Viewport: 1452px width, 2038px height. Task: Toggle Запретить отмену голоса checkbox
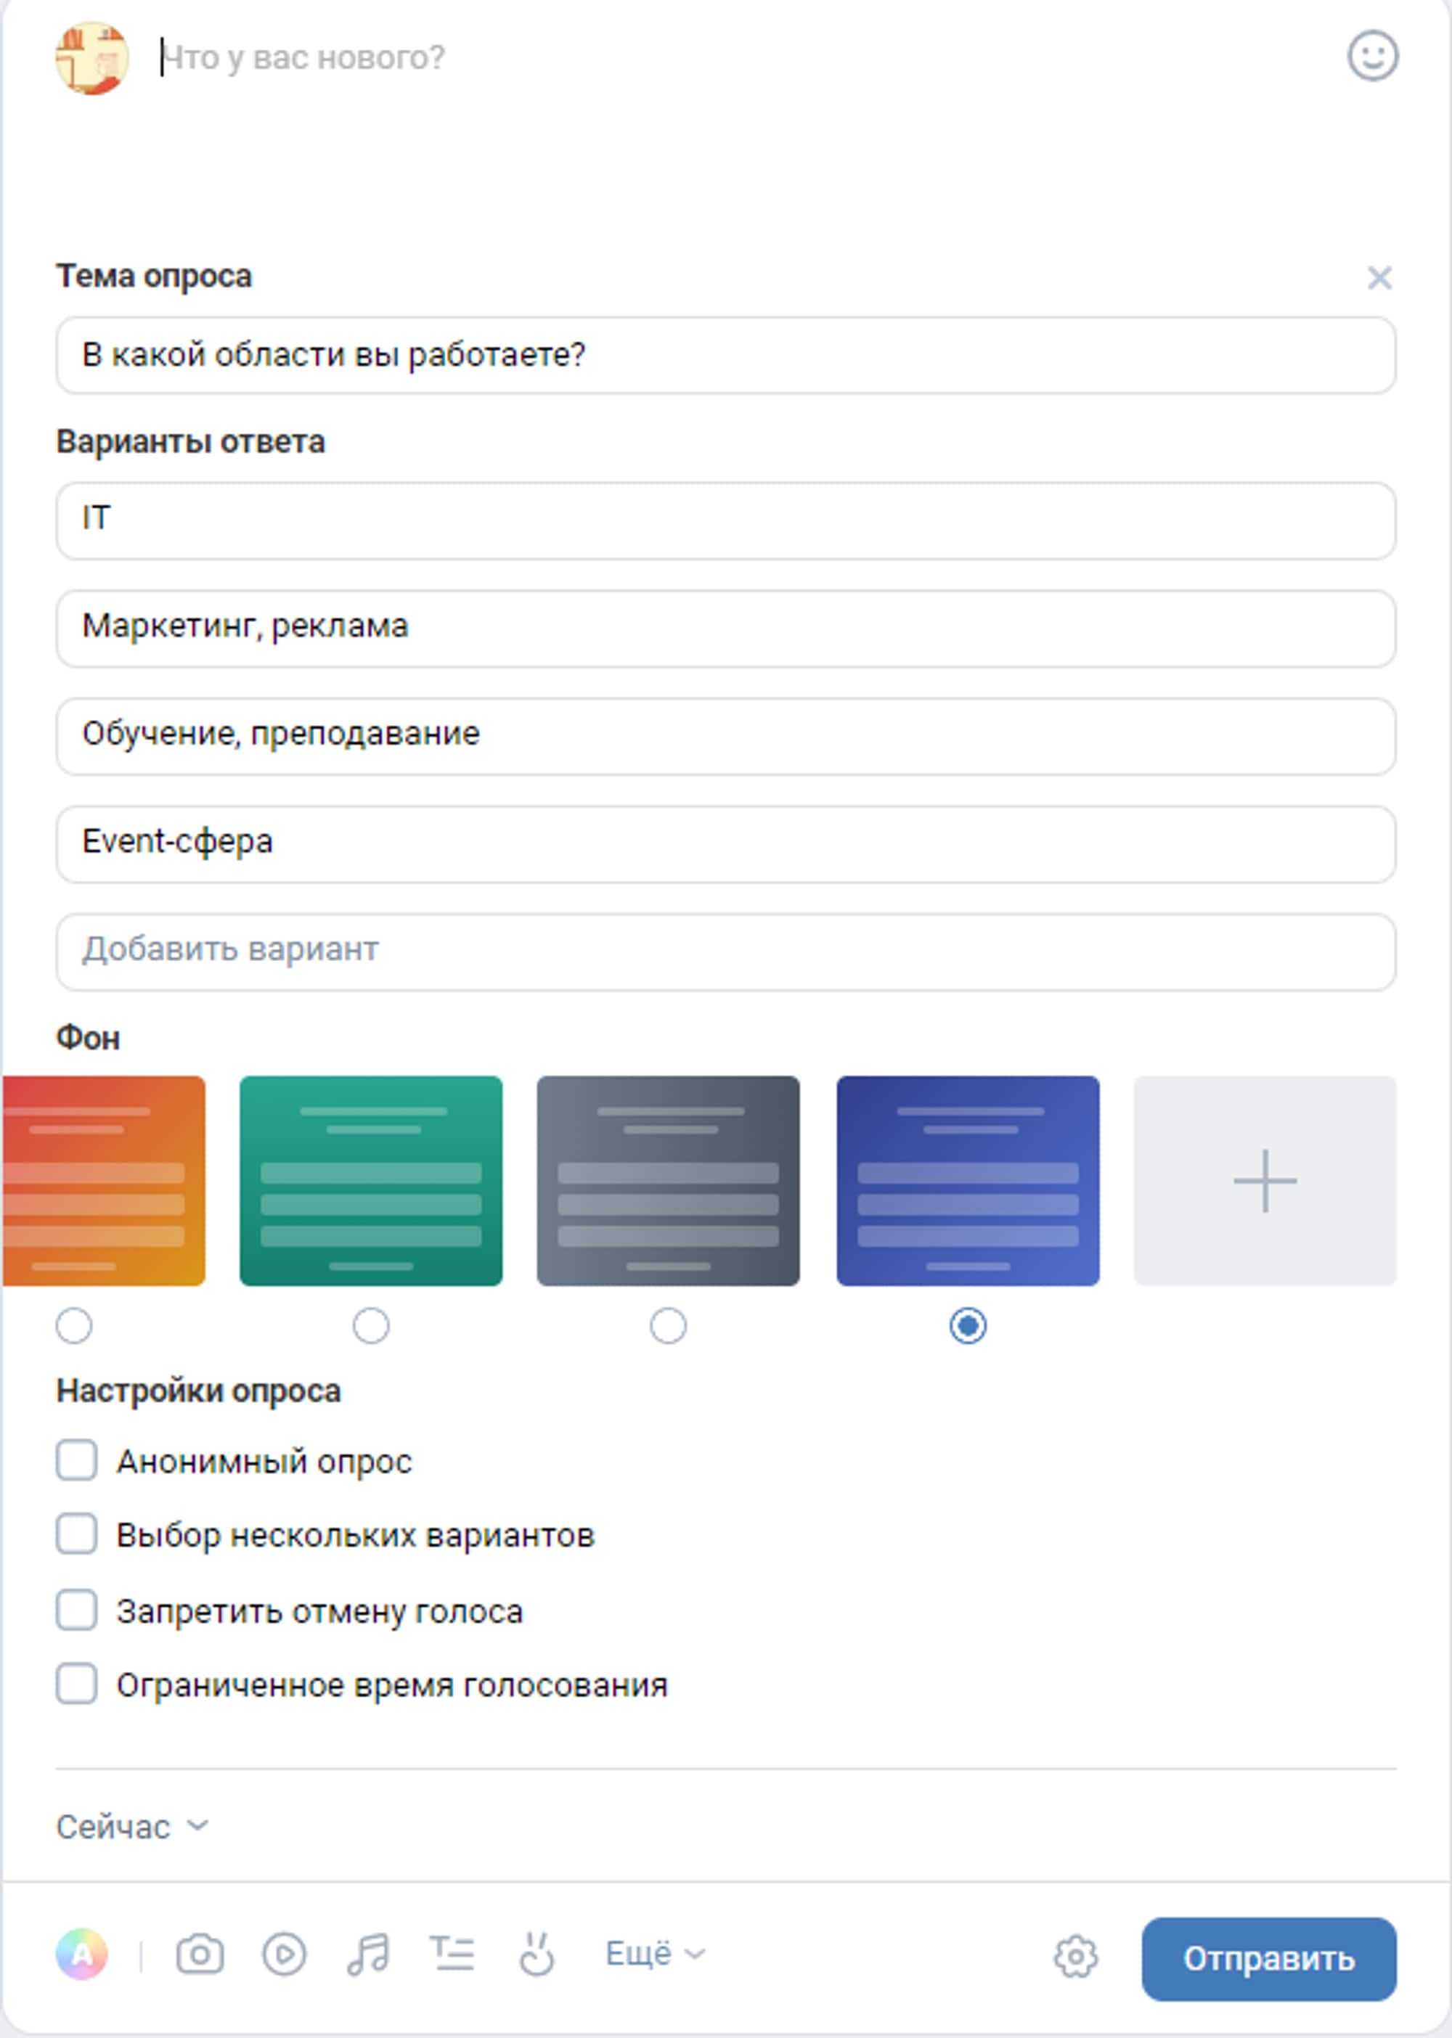(x=77, y=1611)
